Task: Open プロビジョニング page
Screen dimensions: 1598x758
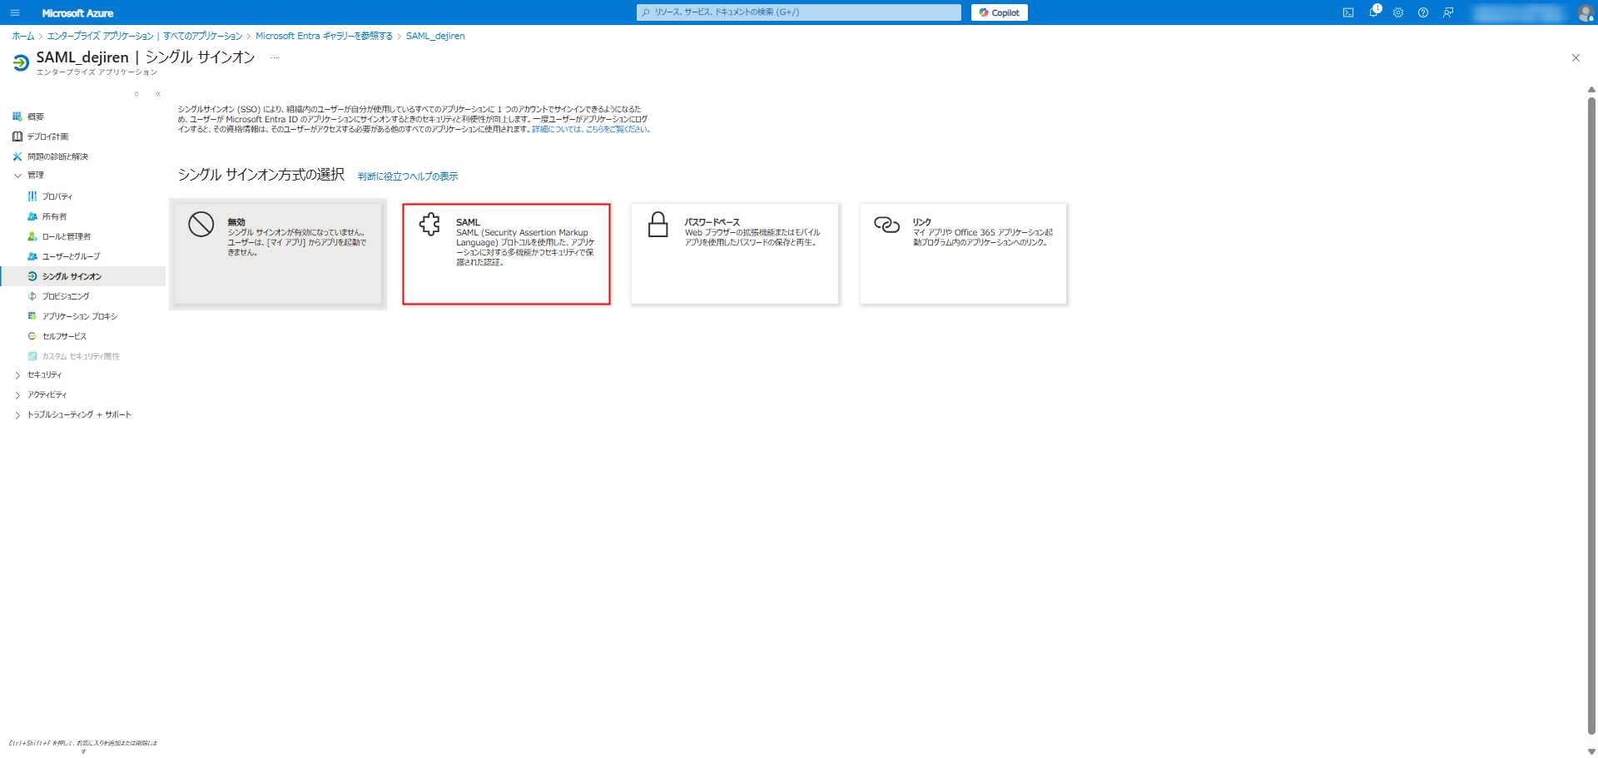Action: [66, 296]
